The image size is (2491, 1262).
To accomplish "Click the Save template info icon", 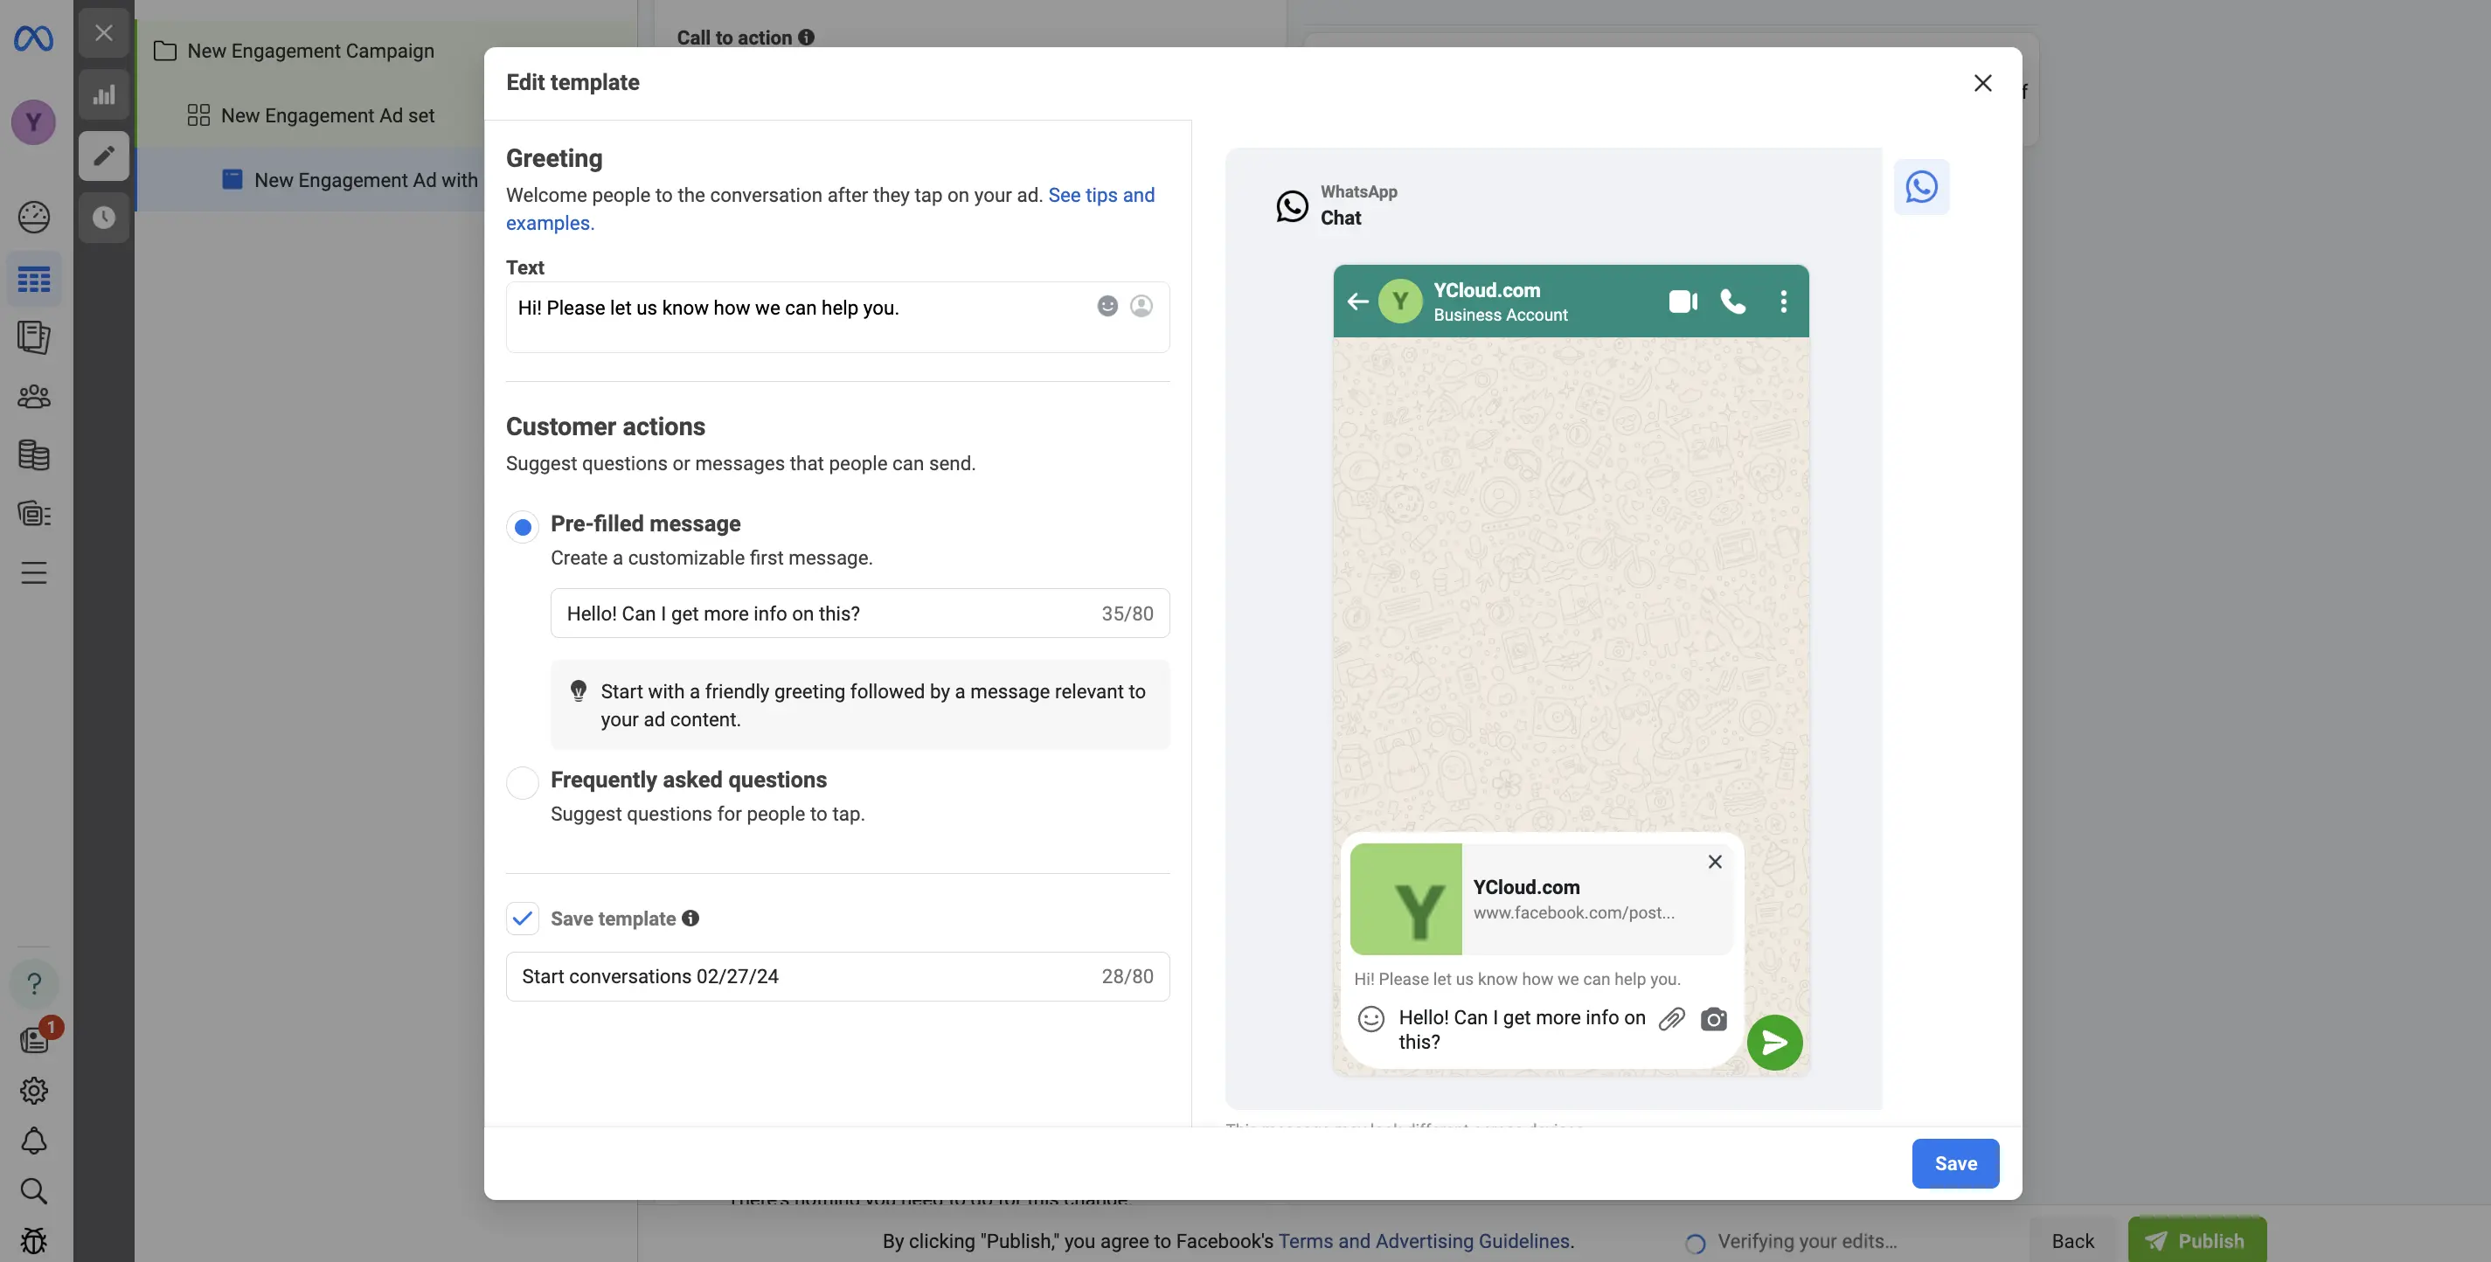I will [x=690, y=918].
